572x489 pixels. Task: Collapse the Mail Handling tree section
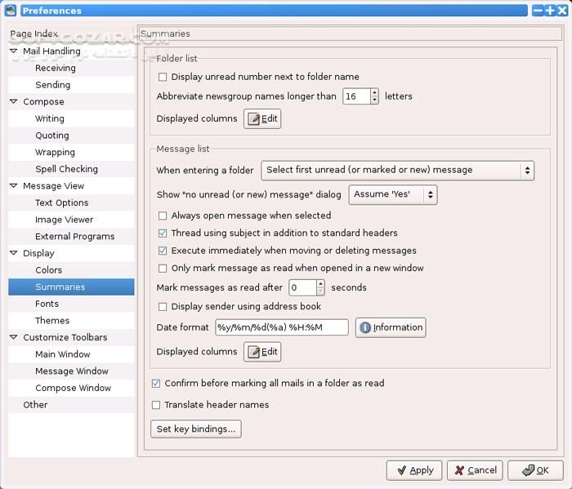pos(14,51)
